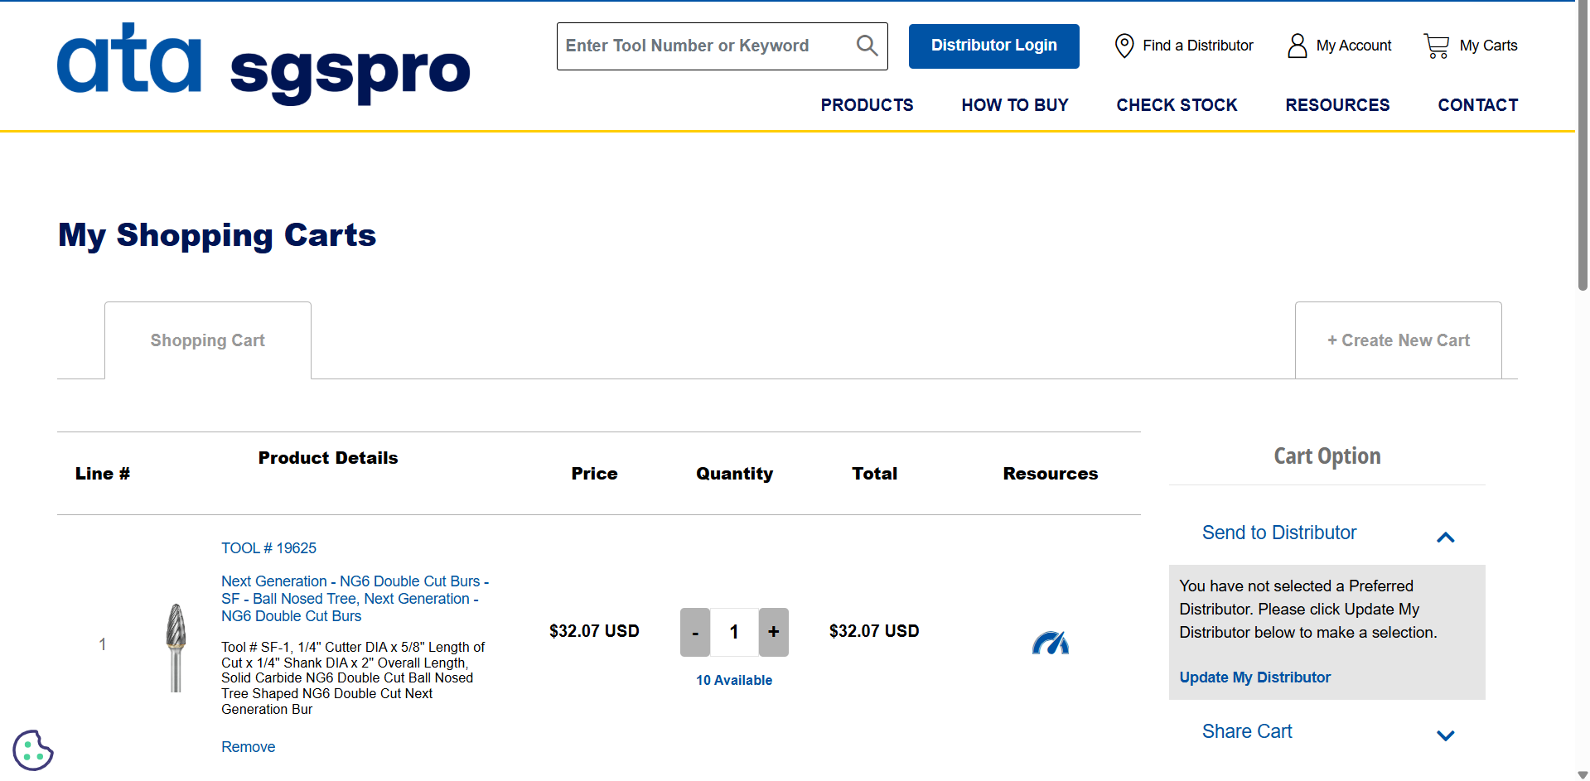This screenshot has width=1590, height=781.
Task: Click the My Carts shopping cart icon
Action: pyautogui.click(x=1437, y=46)
